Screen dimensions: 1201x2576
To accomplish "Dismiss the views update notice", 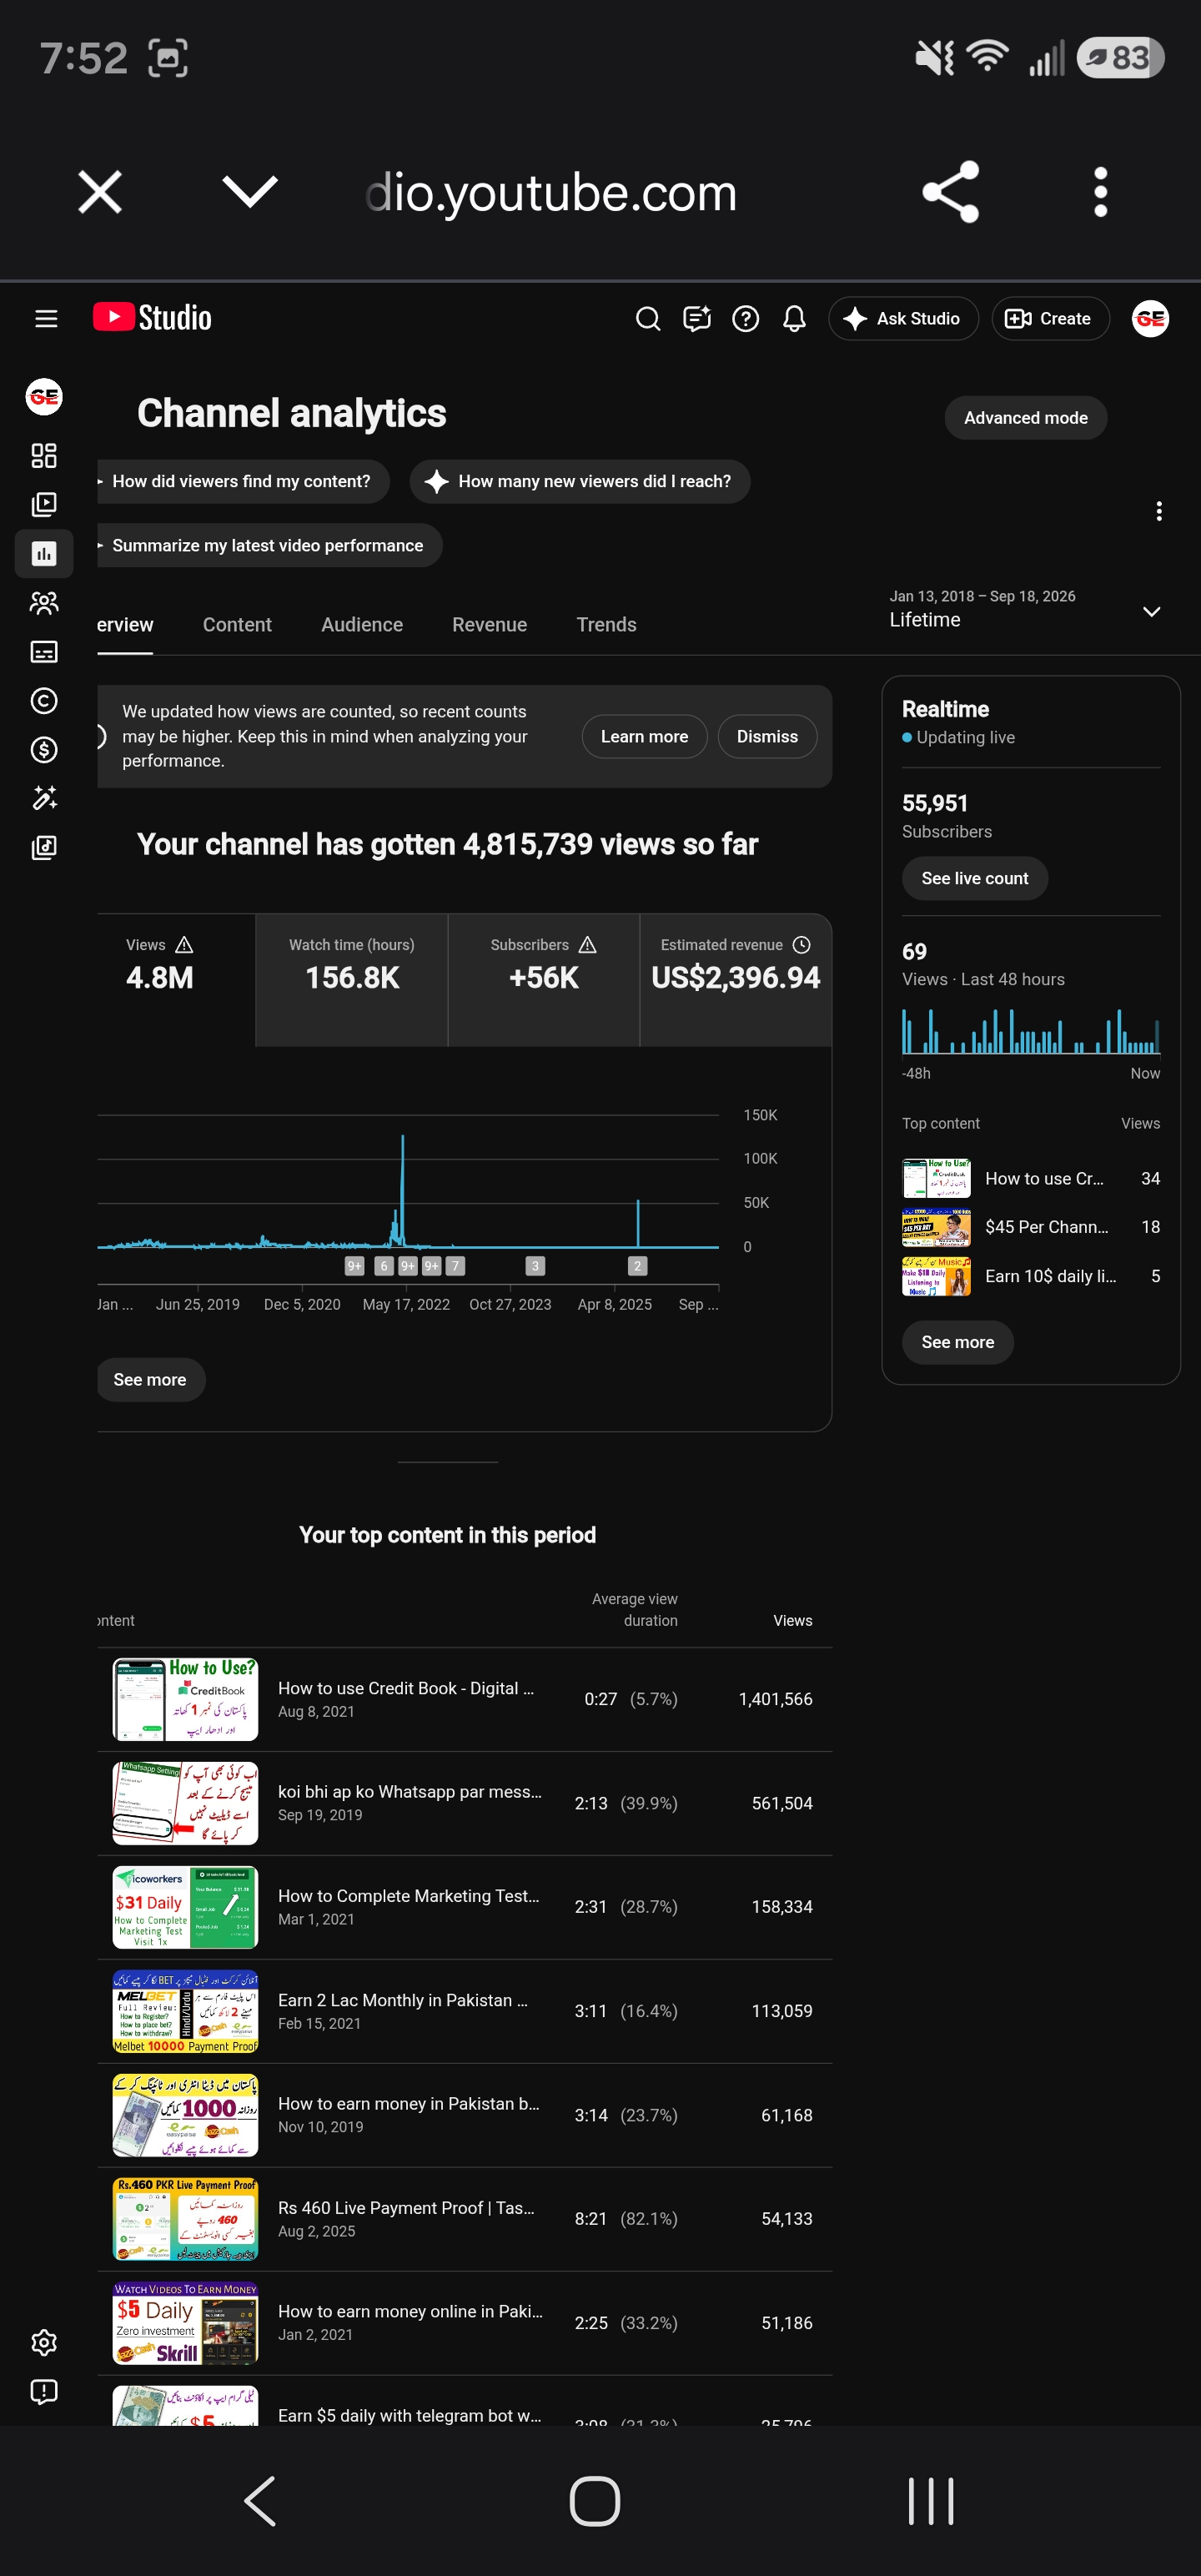I will coord(767,736).
